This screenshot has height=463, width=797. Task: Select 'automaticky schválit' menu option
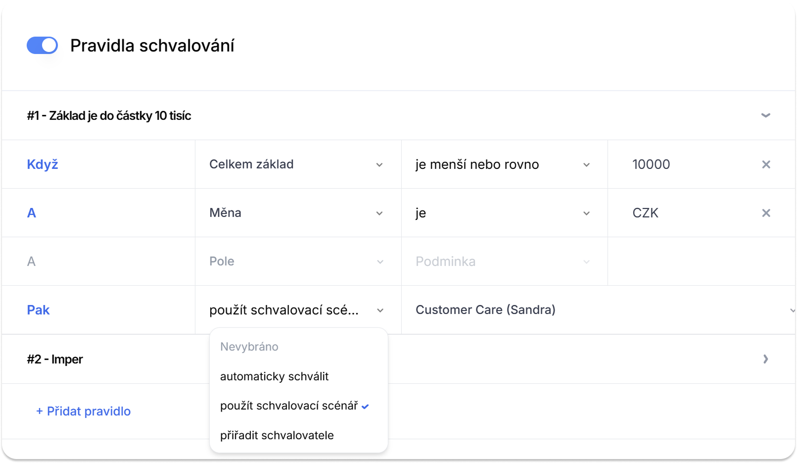pyautogui.click(x=275, y=376)
